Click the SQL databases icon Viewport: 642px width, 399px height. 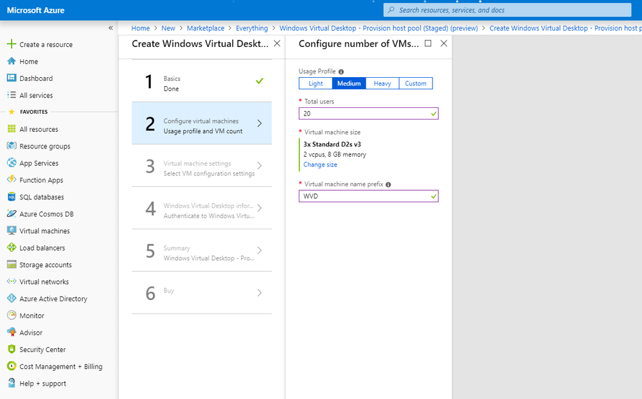coord(12,197)
